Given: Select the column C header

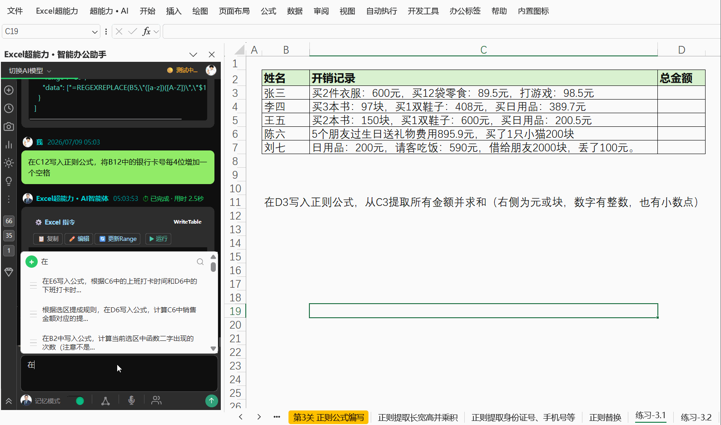Looking at the screenshot, I should pos(483,50).
